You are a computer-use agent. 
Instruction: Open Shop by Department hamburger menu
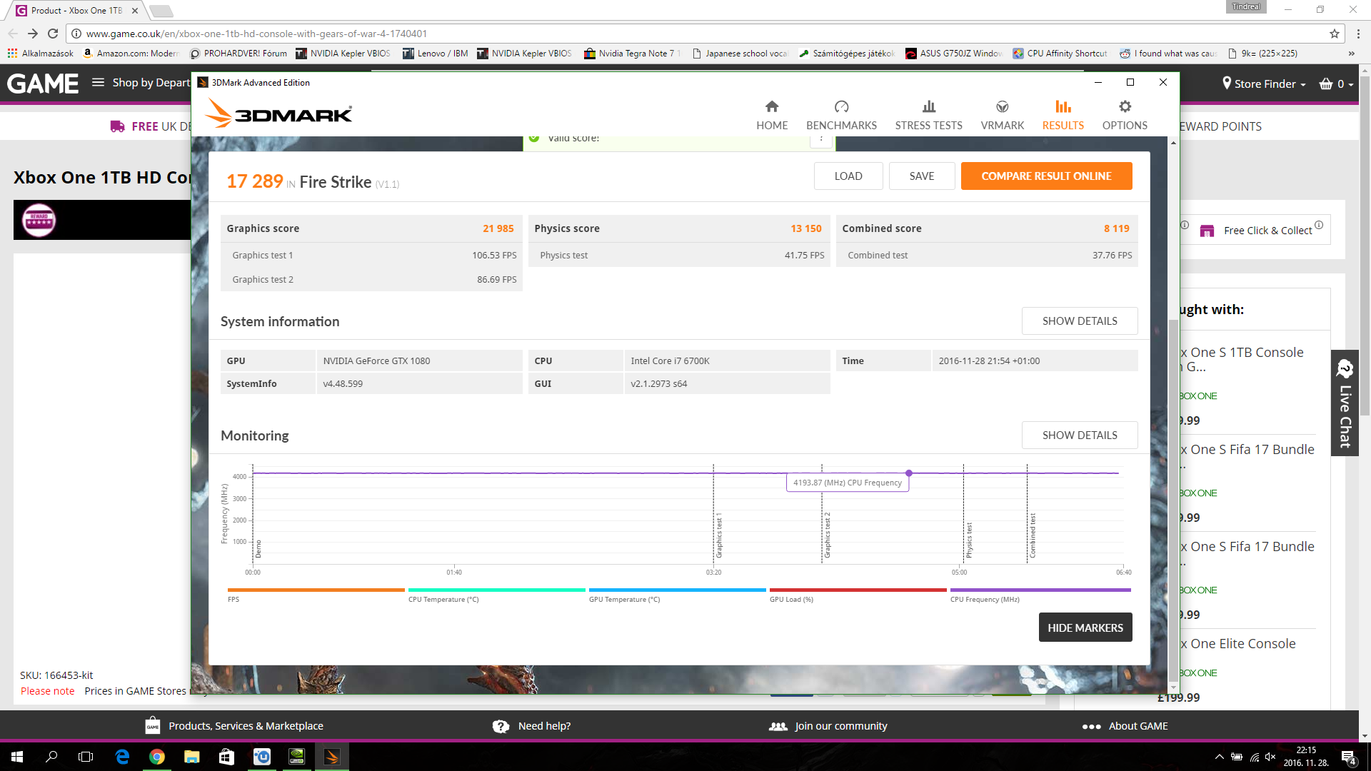98,83
